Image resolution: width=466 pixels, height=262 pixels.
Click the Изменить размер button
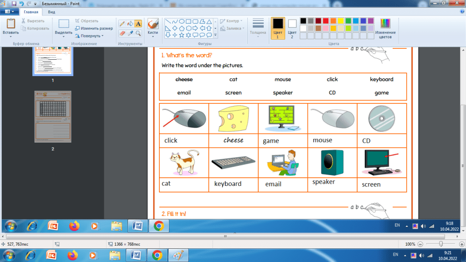pos(93,28)
